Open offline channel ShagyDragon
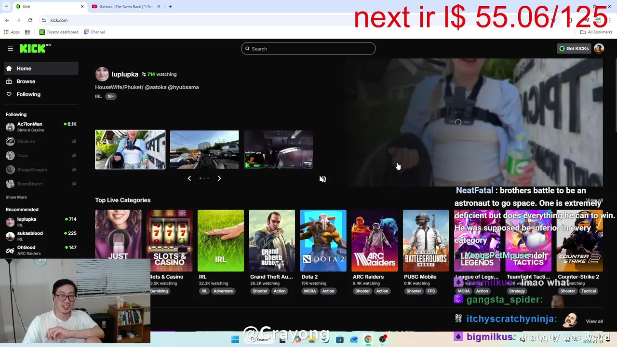The width and height of the screenshot is (617, 347). tap(41, 170)
